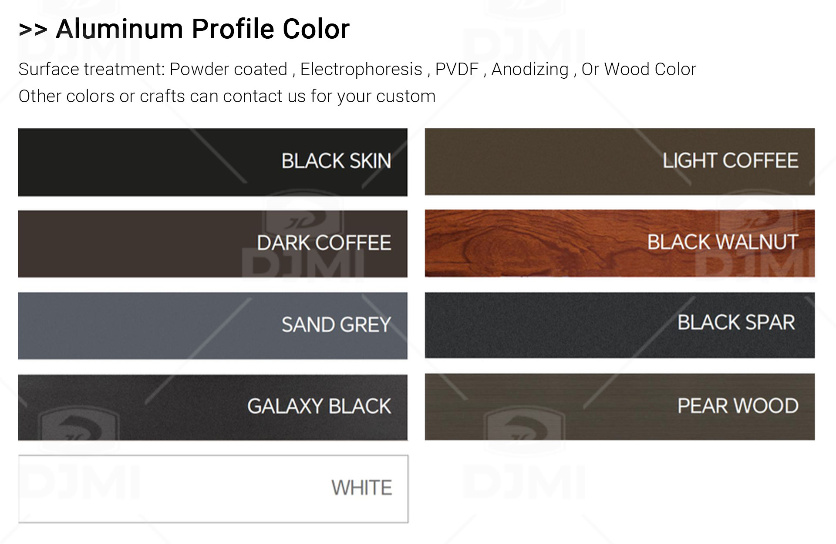Click the BLACK SKIN label text

point(336,161)
